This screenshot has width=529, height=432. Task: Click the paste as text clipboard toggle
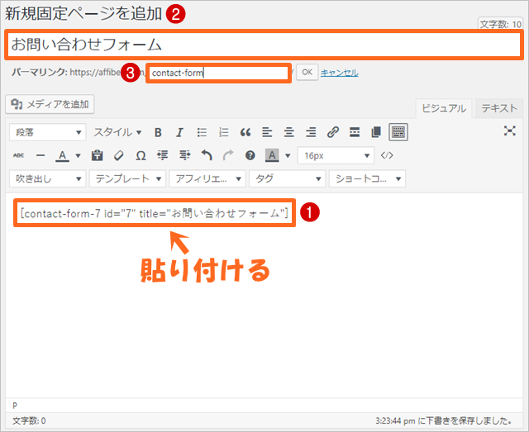click(x=98, y=155)
